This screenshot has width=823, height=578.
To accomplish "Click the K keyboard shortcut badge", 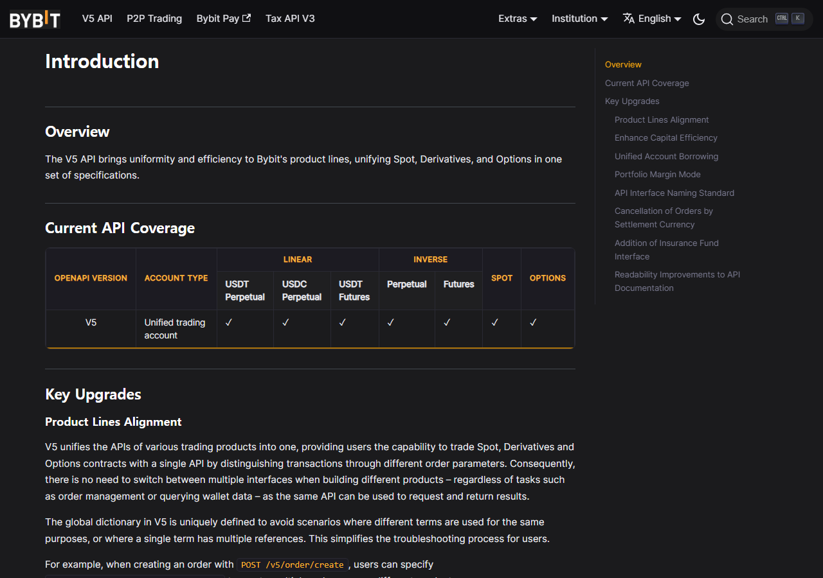I will pos(798,19).
